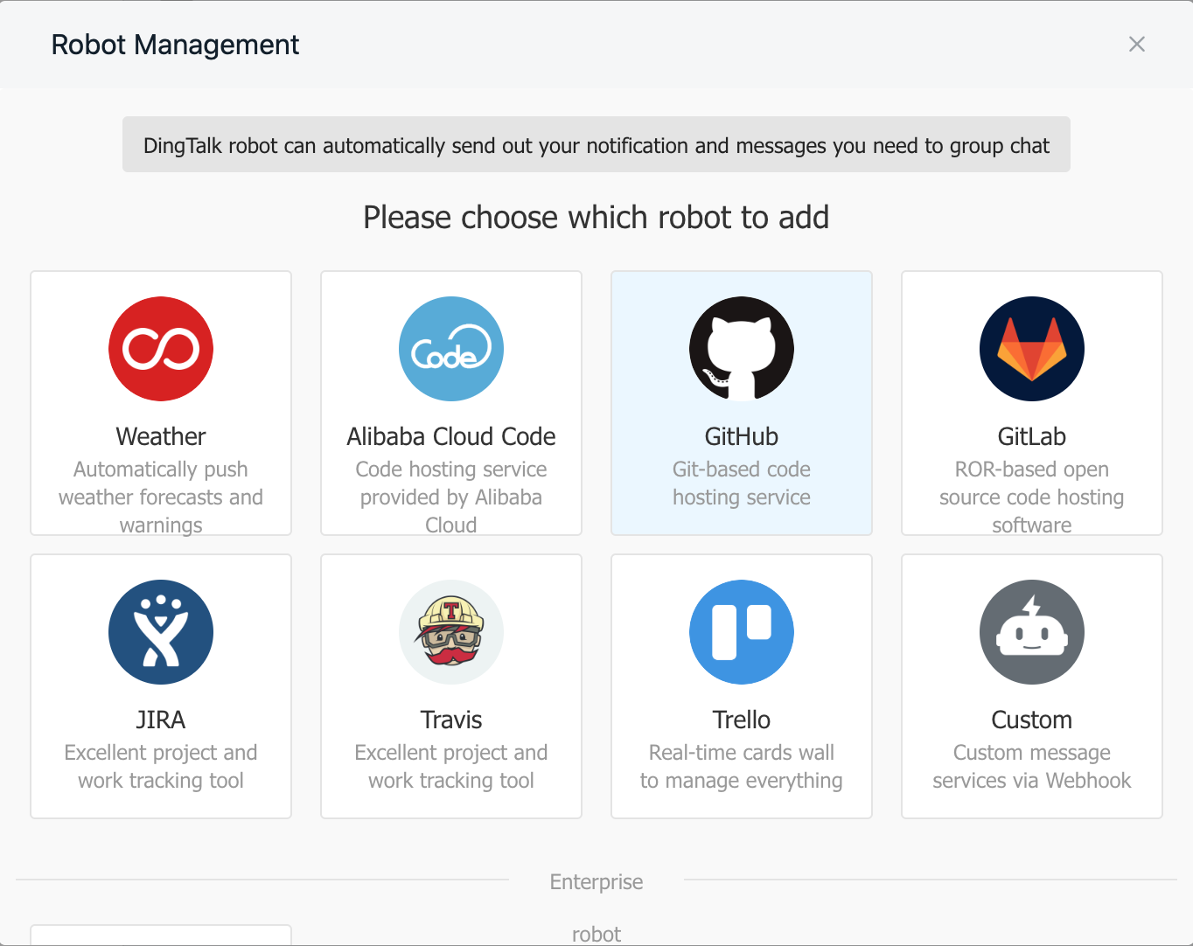Click Travis's 'Excellent project and work tracking' text
The image size is (1193, 946).
451,767
